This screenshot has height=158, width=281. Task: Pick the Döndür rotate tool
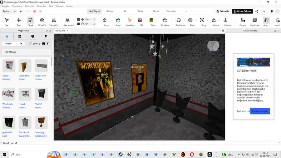tap(42, 22)
